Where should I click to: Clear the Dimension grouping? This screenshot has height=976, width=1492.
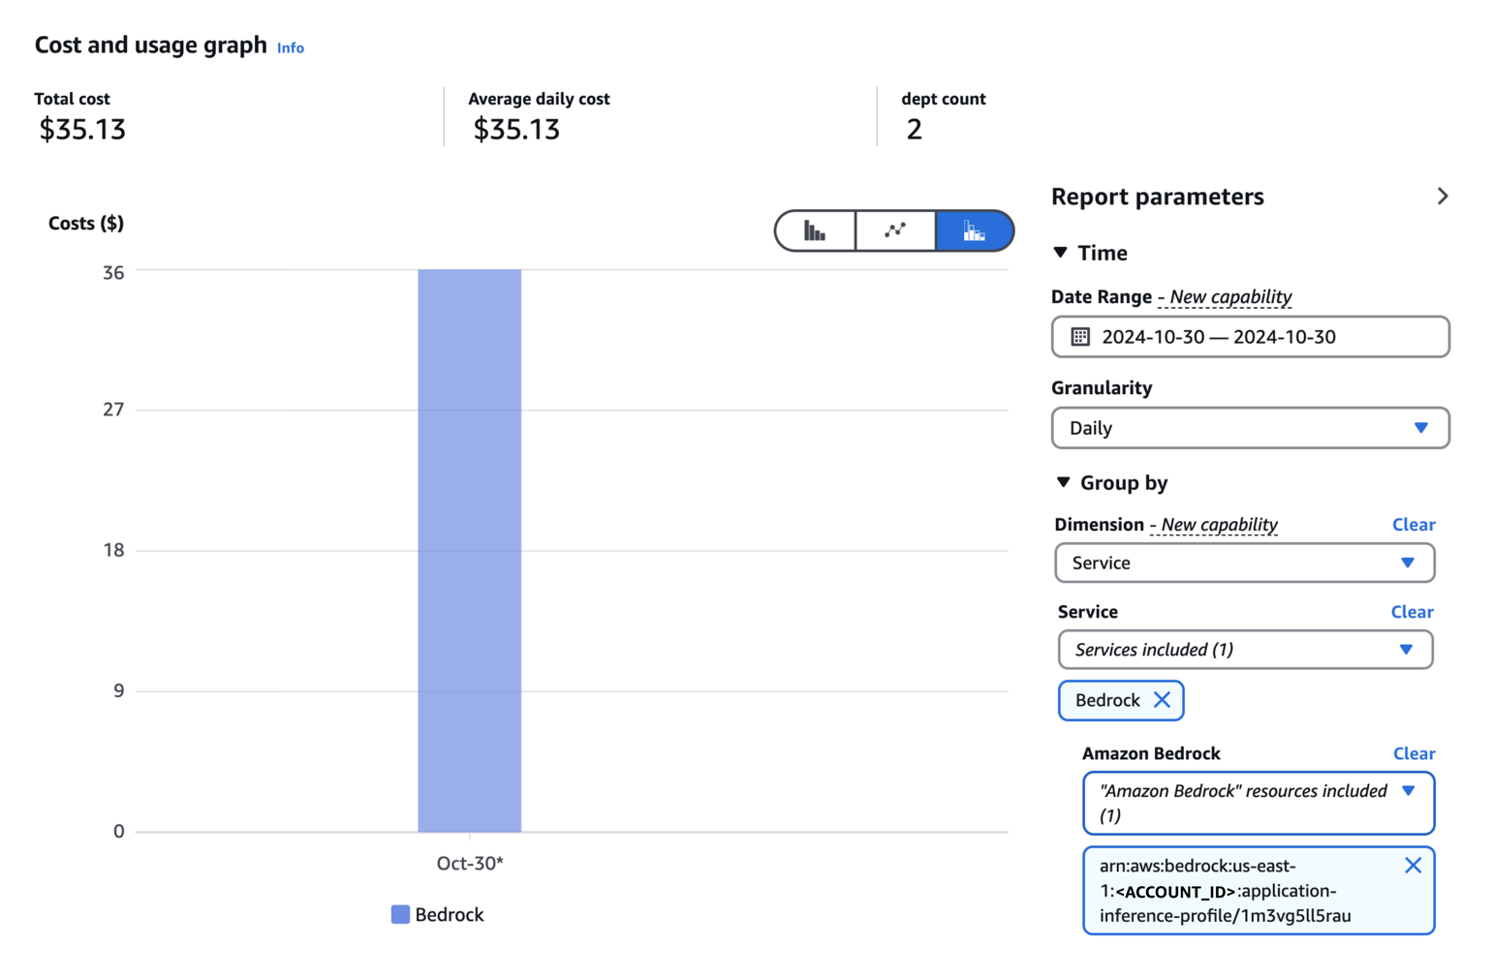(1413, 525)
